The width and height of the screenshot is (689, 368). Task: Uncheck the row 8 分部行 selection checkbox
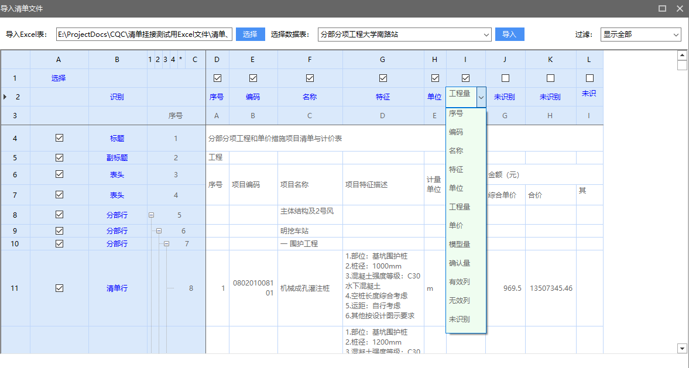click(x=59, y=214)
